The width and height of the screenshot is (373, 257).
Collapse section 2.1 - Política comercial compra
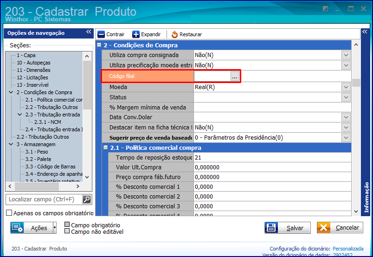[106, 148]
